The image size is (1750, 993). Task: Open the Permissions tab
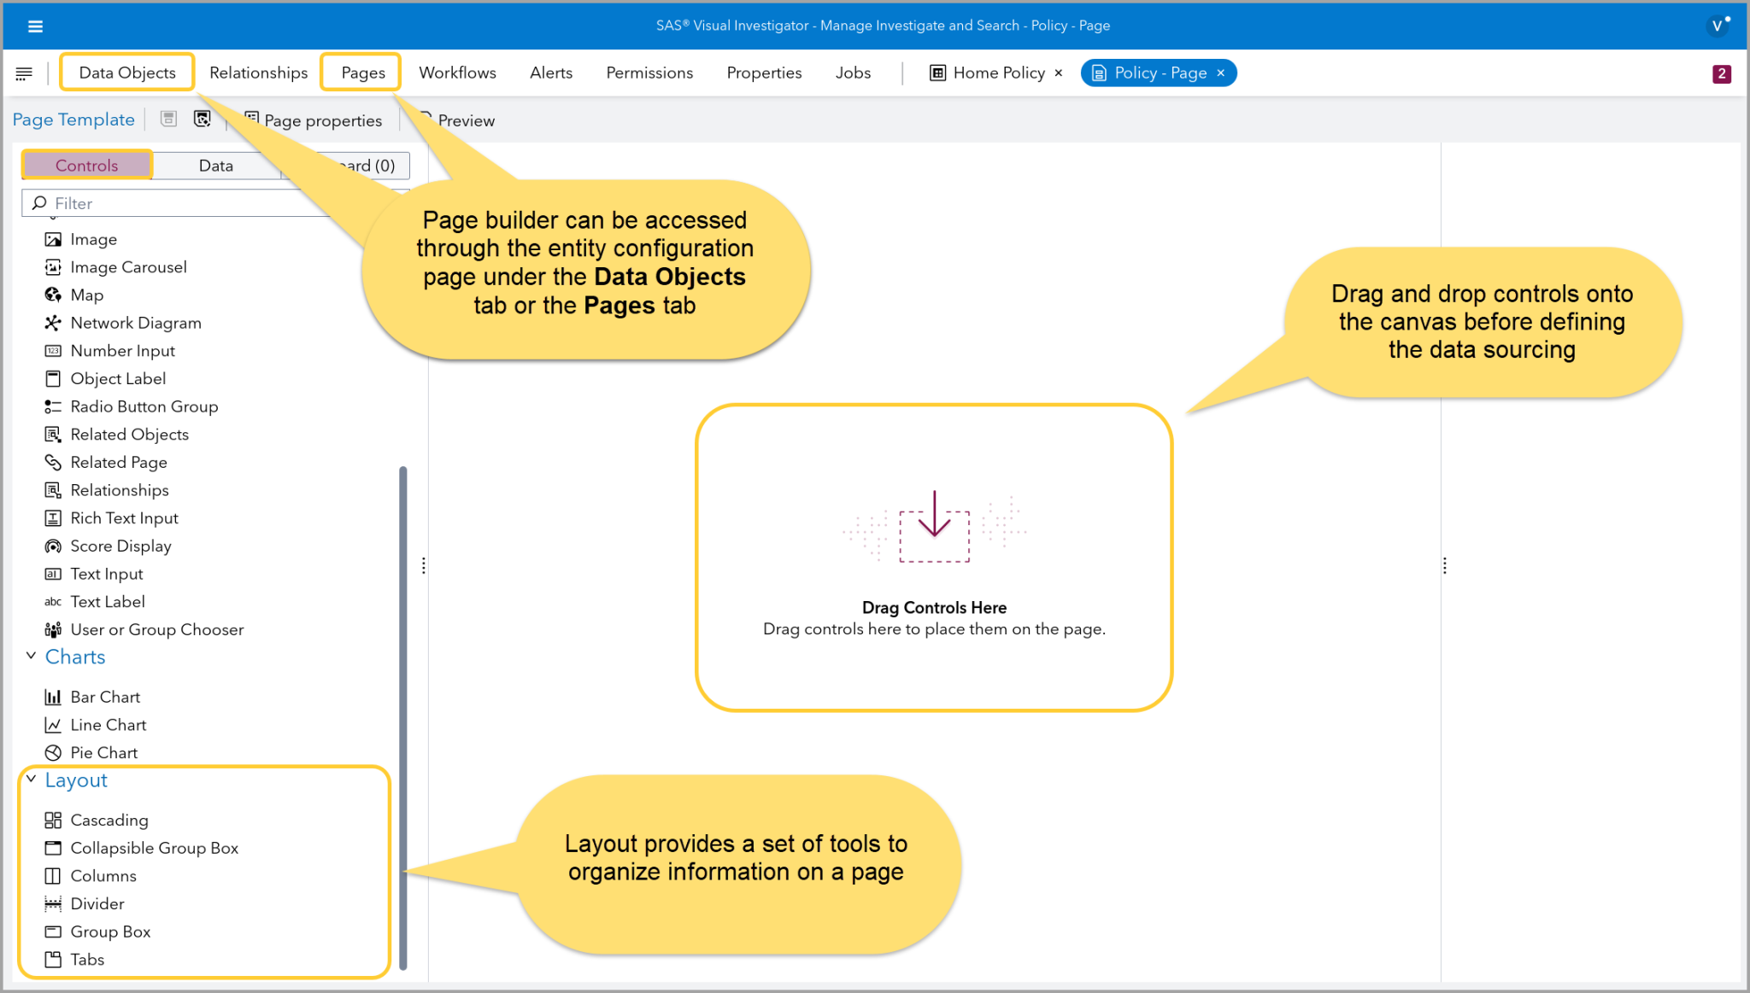649,73
